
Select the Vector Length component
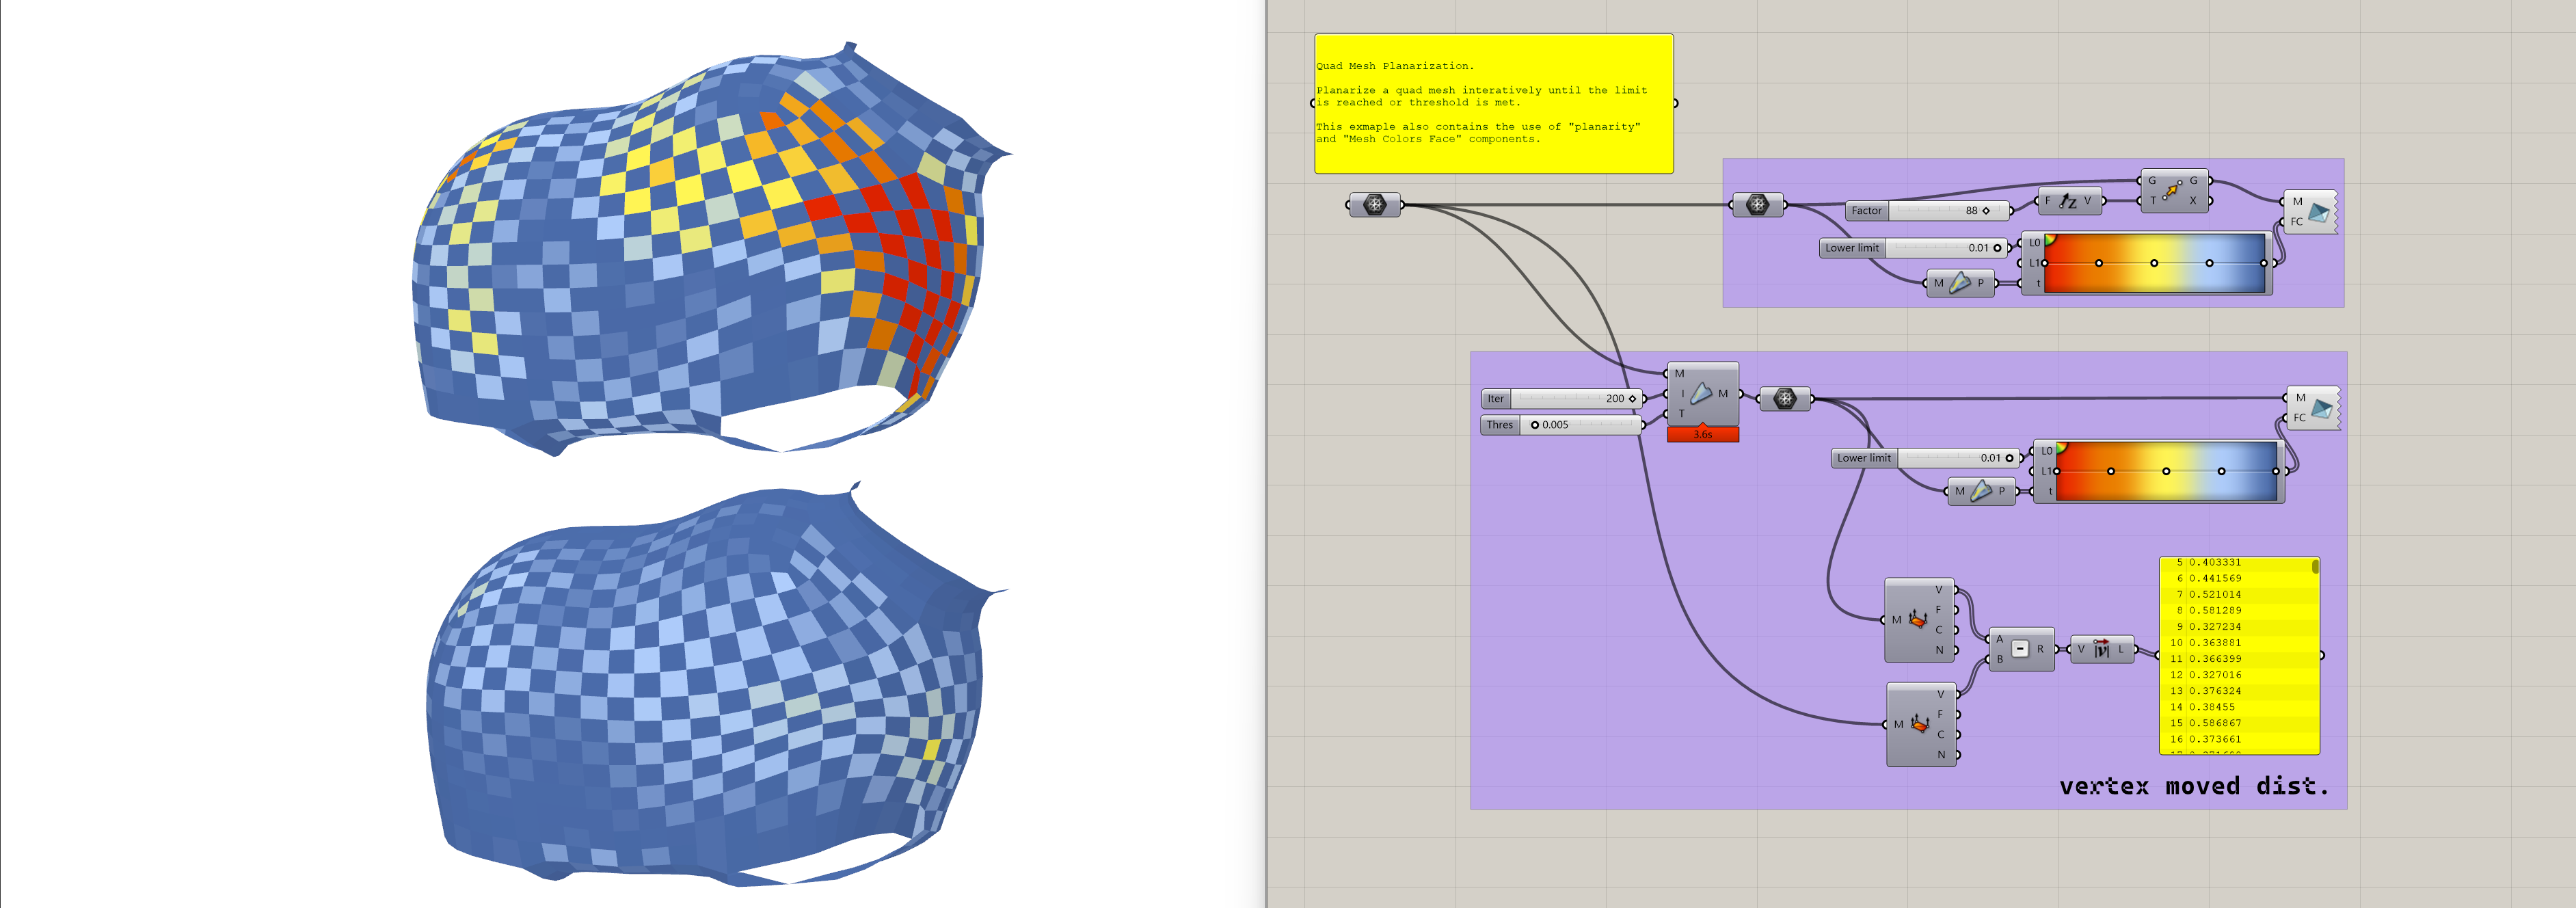click(2101, 650)
